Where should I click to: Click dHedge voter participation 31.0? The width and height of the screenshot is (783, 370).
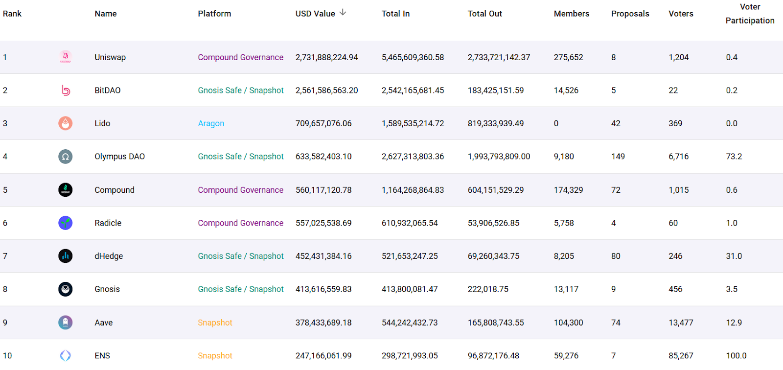pos(734,256)
